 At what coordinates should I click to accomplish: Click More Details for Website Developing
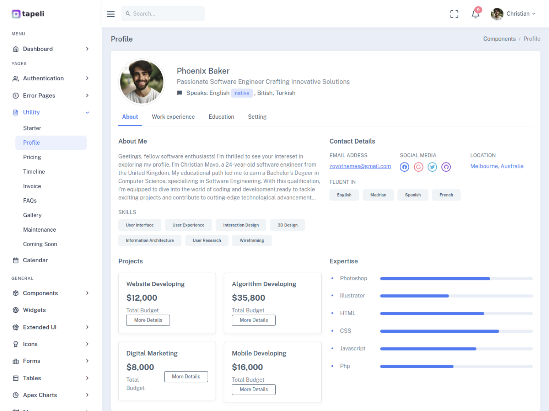coord(148,320)
